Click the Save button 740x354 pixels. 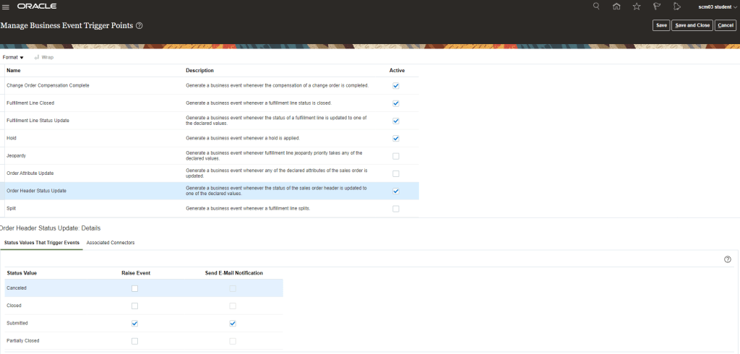(661, 25)
